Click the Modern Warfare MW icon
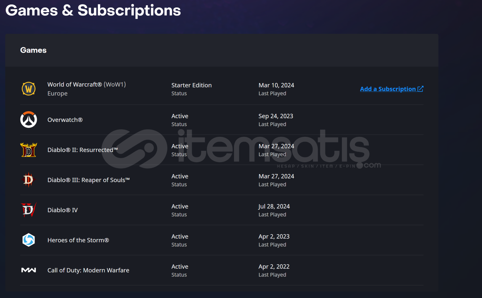Screen dimensions: 482x298 click(x=28, y=270)
